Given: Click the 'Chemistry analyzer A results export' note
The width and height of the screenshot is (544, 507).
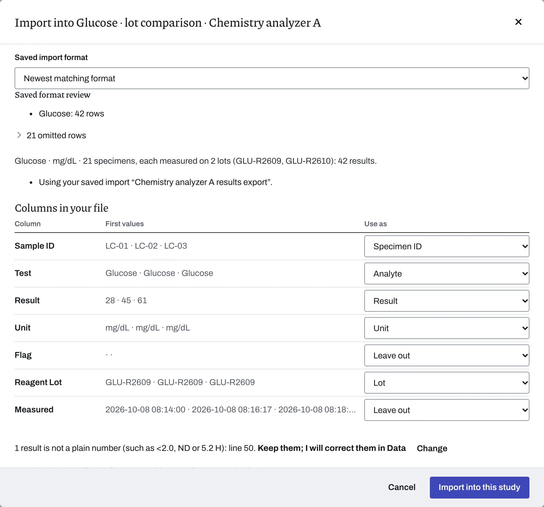Looking at the screenshot, I should [155, 182].
